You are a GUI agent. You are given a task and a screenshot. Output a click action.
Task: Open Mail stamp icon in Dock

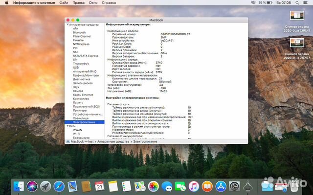click(72, 186)
